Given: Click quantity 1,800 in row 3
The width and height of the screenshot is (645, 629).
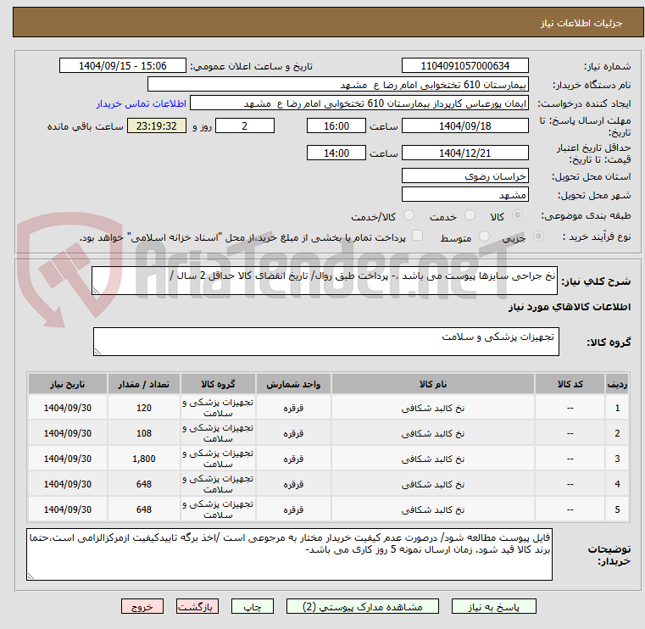Looking at the screenshot, I should tap(144, 459).
